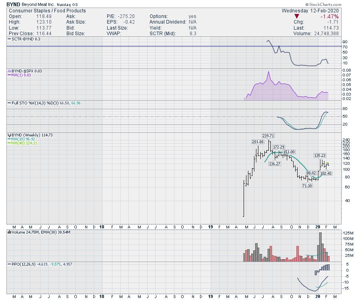Select the 71.30 low price label
360x300 pixels.
coord(307,186)
